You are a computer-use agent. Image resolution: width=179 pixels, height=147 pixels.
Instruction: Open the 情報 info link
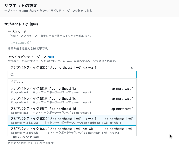click(x=51, y=57)
